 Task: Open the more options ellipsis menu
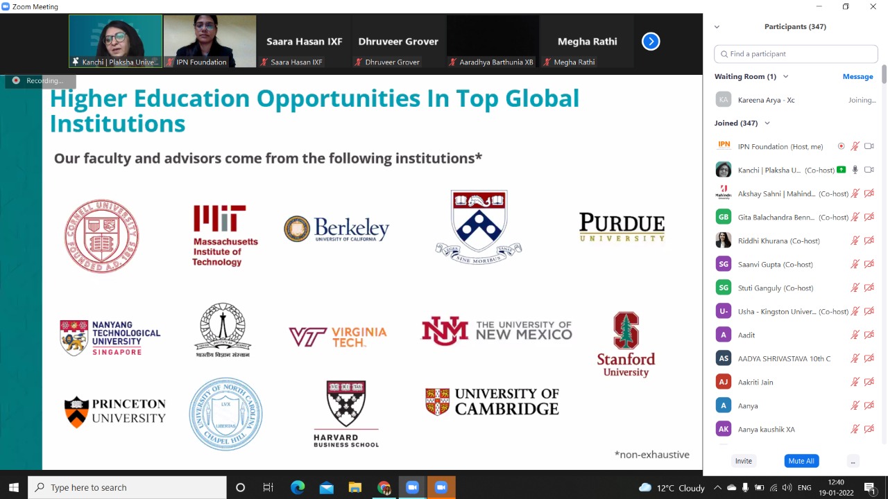point(853,461)
